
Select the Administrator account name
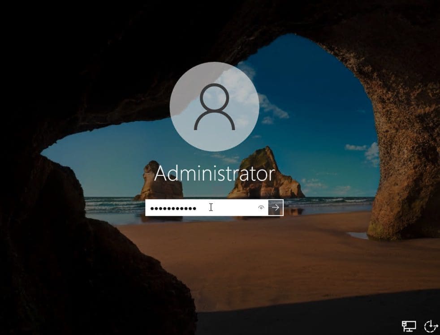pyautogui.click(x=214, y=174)
